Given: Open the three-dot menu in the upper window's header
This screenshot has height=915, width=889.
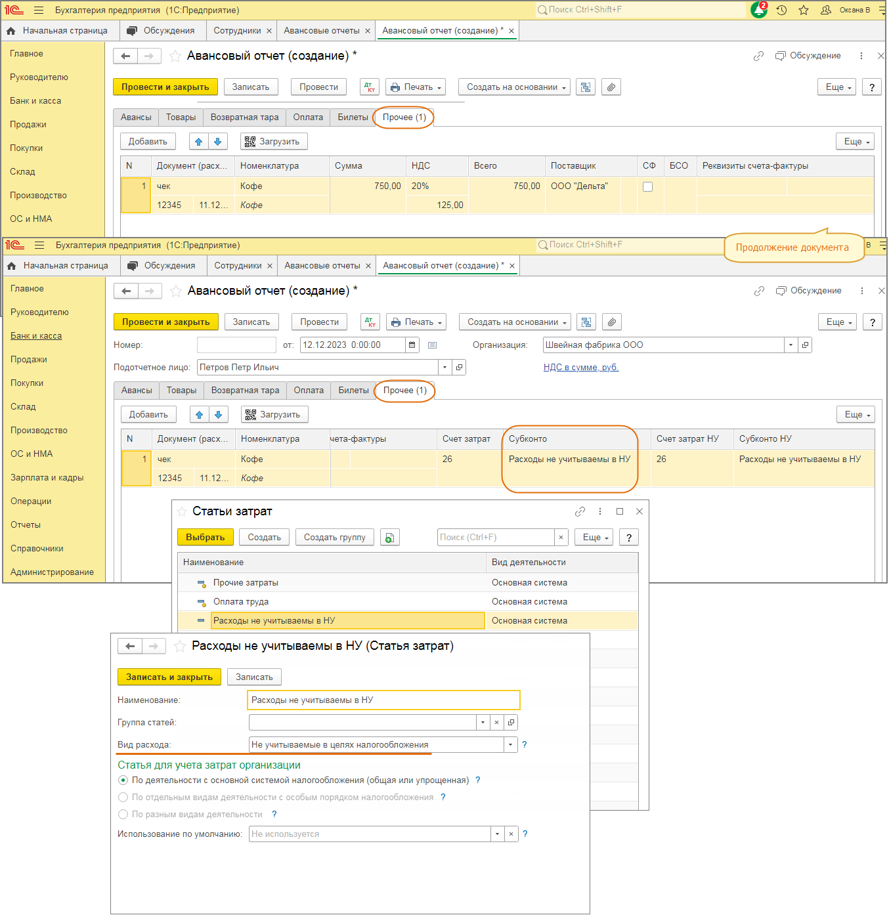Looking at the screenshot, I should (x=861, y=56).
